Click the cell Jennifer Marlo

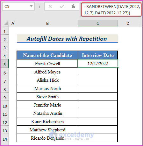[x=47, y=105]
